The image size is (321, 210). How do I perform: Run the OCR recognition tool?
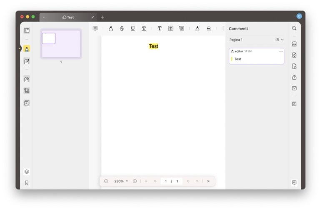[x=294, y=44]
